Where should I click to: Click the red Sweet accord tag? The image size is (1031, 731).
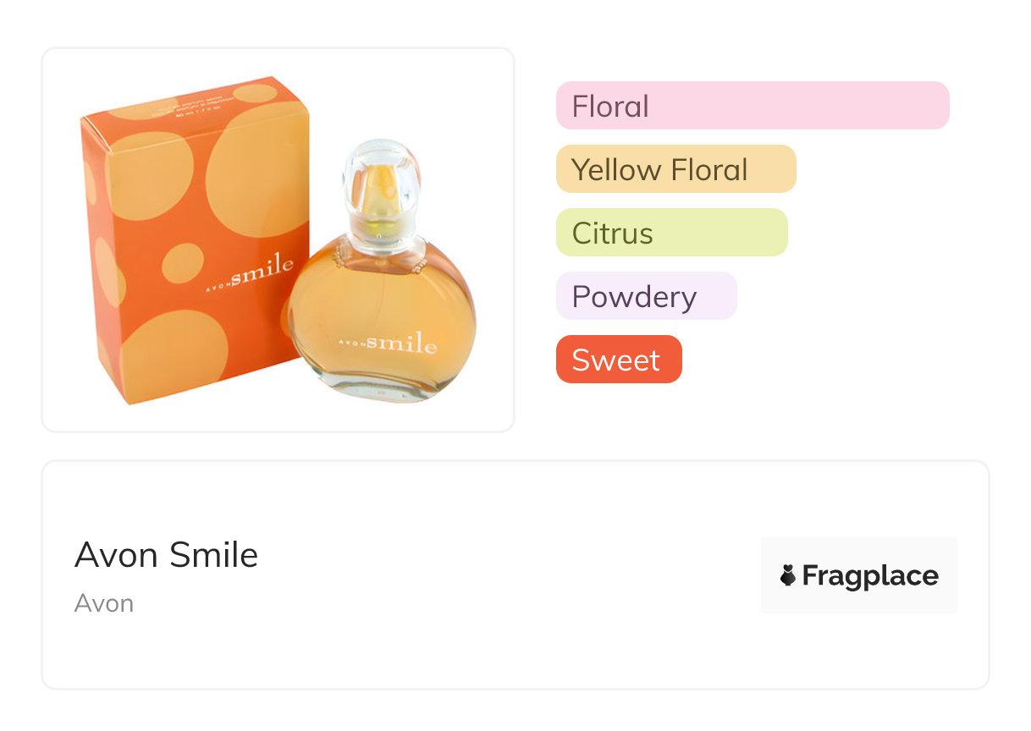pos(618,360)
